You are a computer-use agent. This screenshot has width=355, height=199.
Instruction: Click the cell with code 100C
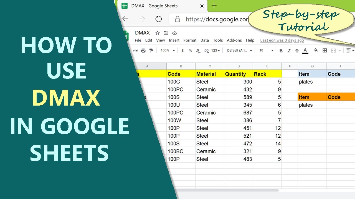[x=181, y=82]
